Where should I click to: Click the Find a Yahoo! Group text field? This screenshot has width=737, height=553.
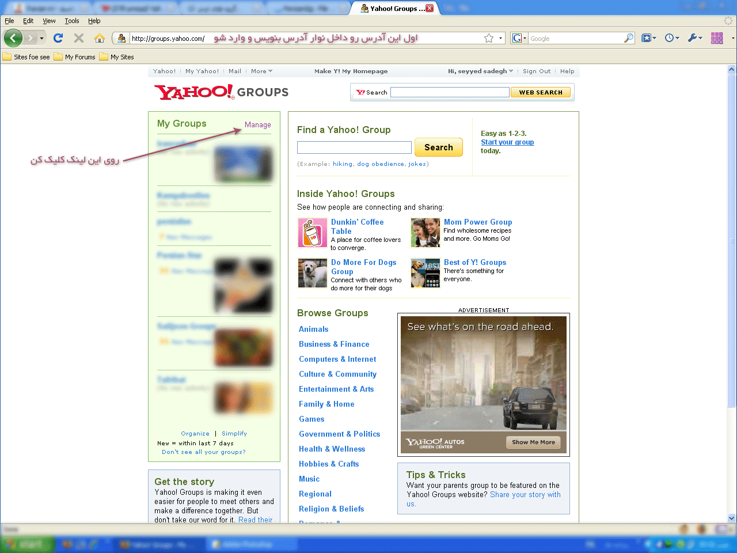[354, 147]
